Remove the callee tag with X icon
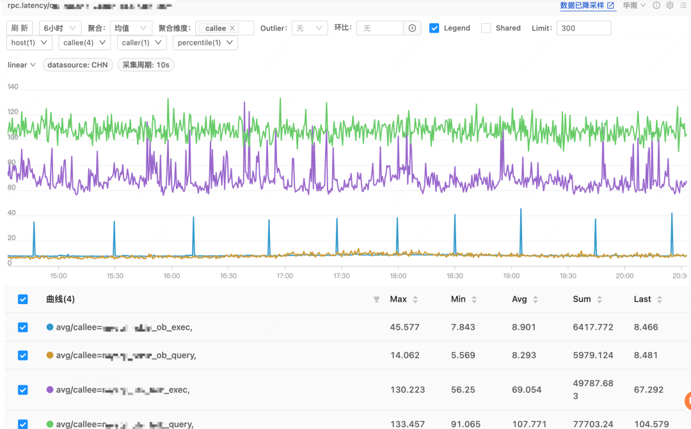 232,28
